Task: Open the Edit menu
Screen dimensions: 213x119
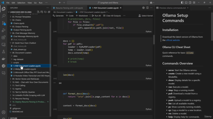Action: 13,3
